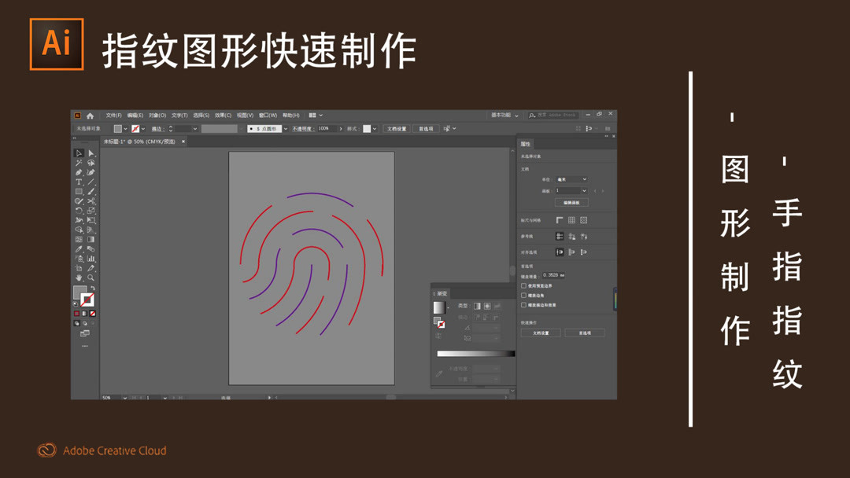Activate the Zoom tool
Viewport: 850px width, 478px height.
pos(90,278)
